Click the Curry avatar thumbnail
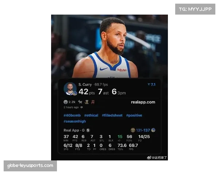 [70, 89]
